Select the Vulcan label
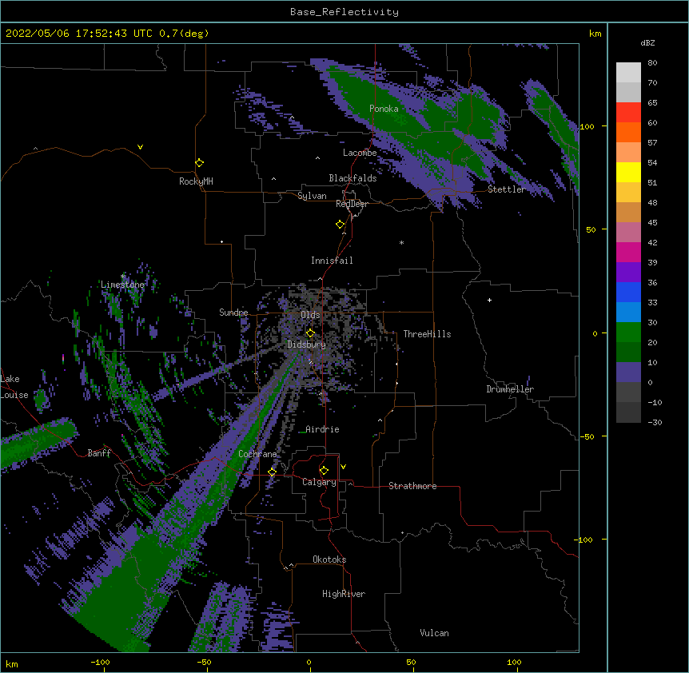Screen dimensions: 689x673 pos(434,633)
